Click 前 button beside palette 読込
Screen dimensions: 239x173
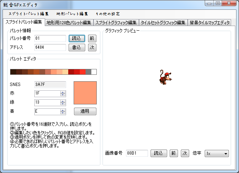[x=92, y=38]
